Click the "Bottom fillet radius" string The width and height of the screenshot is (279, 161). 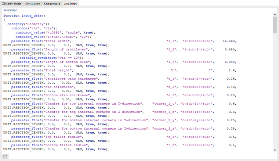point(66,145)
